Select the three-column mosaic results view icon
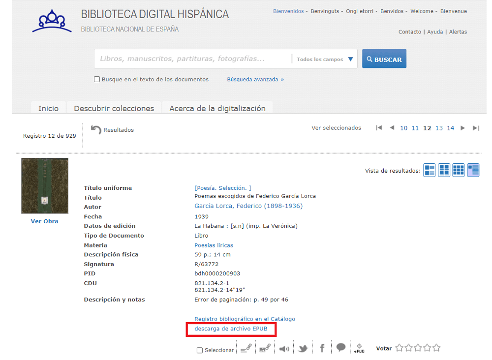This screenshot has width=492, height=360. point(459,170)
